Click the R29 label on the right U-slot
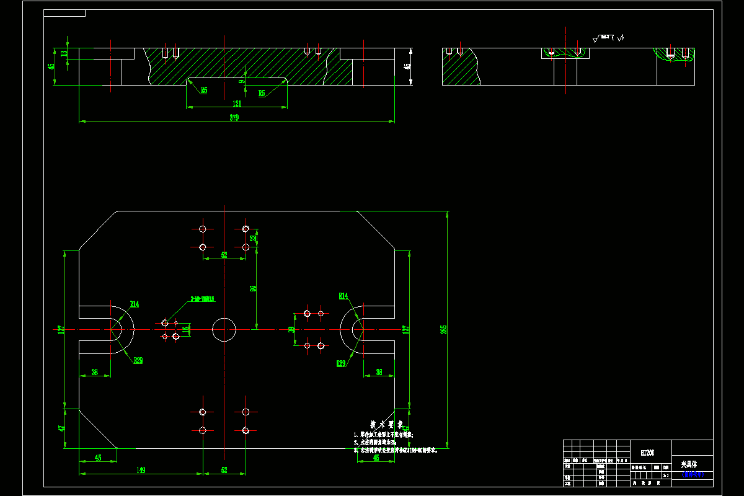Screen dimensions: 744x496 click(341, 363)
